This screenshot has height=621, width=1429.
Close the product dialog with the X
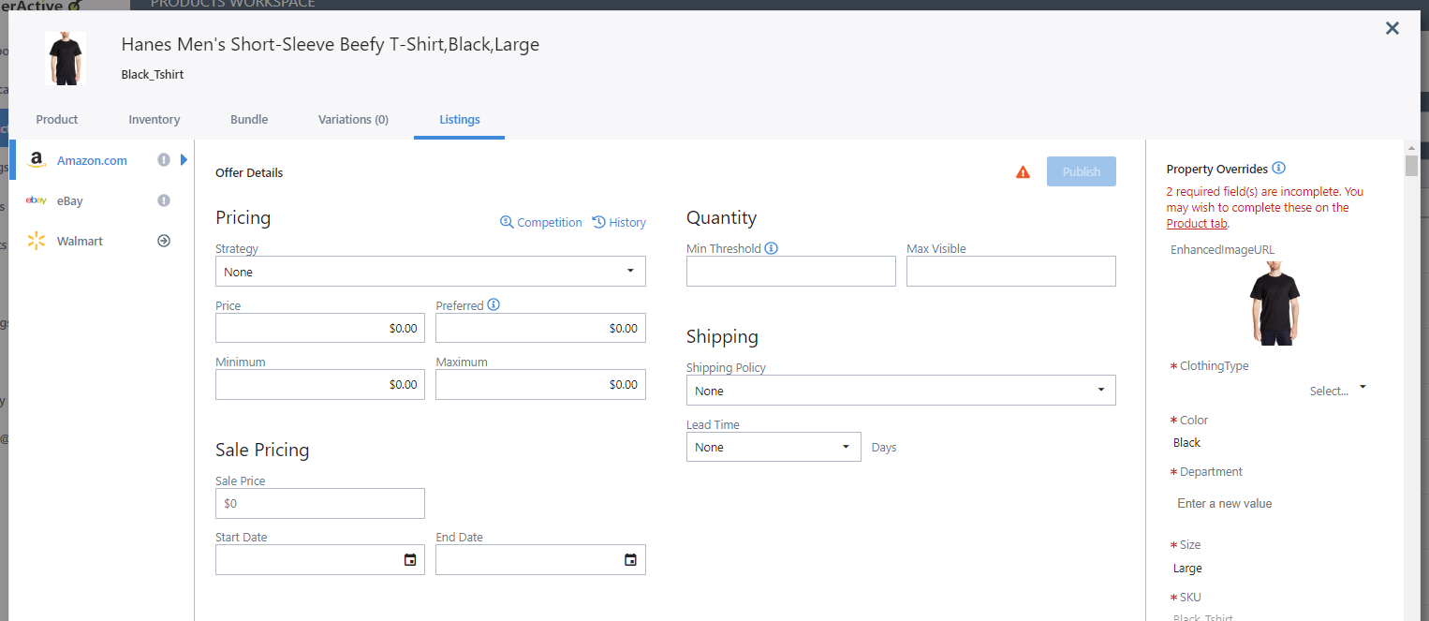(x=1392, y=28)
